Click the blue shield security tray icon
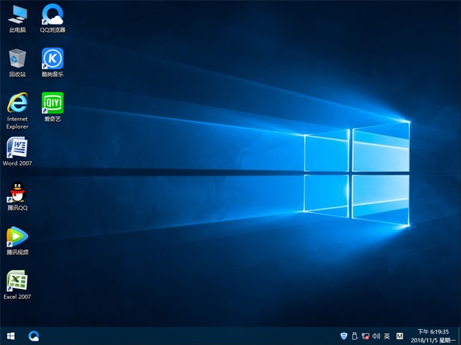 [x=344, y=336]
